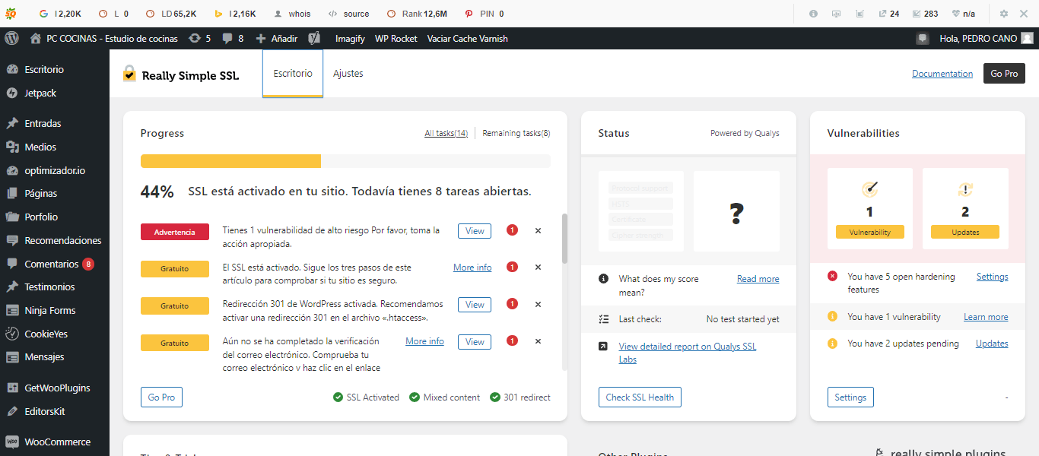Screen dimensions: 1039x456
Task: Dismiss the email verification task
Action: 538,341
